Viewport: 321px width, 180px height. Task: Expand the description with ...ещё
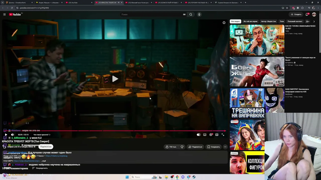(x=43, y=161)
